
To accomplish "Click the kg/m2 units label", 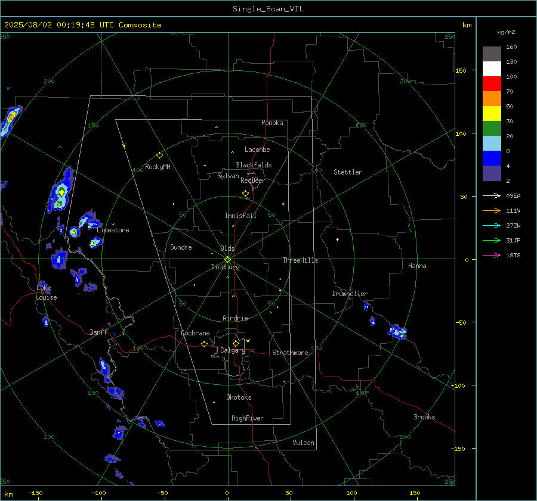I will [x=506, y=32].
